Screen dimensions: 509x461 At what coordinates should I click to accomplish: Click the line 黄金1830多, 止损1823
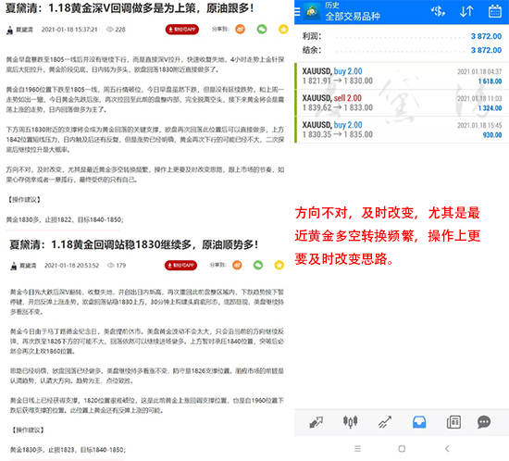coord(68,450)
